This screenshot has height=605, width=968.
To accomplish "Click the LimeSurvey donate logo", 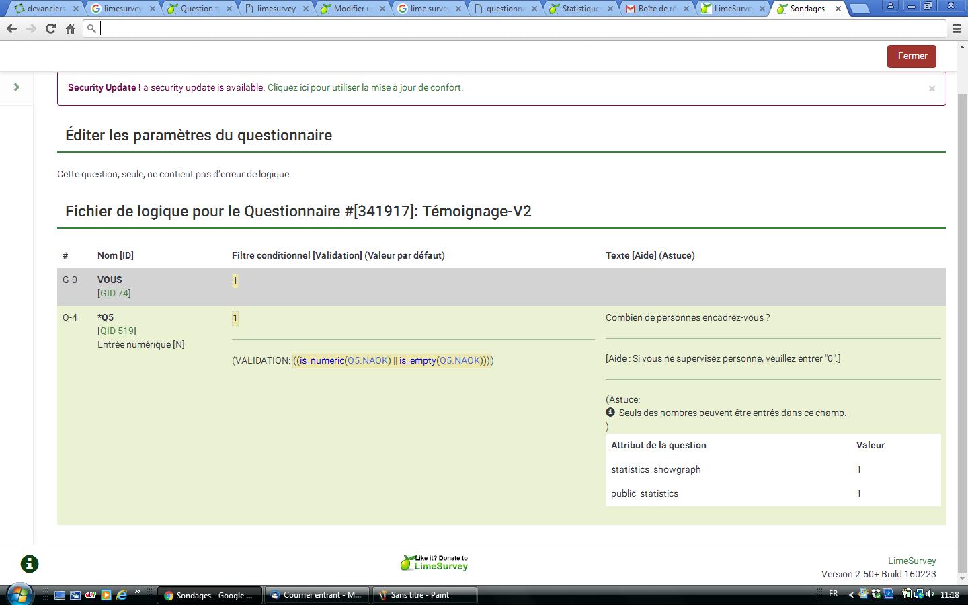I will click(x=434, y=563).
